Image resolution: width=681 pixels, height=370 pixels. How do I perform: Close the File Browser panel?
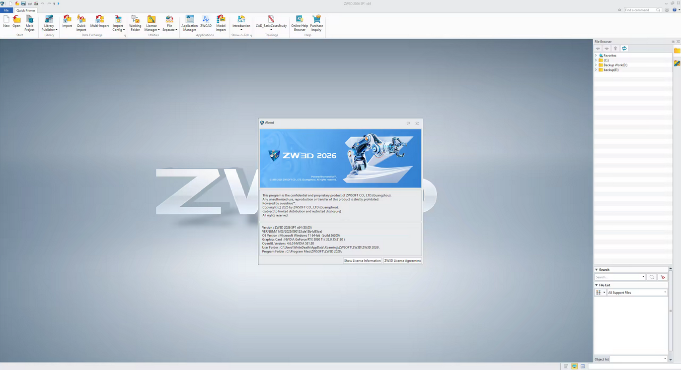click(678, 42)
